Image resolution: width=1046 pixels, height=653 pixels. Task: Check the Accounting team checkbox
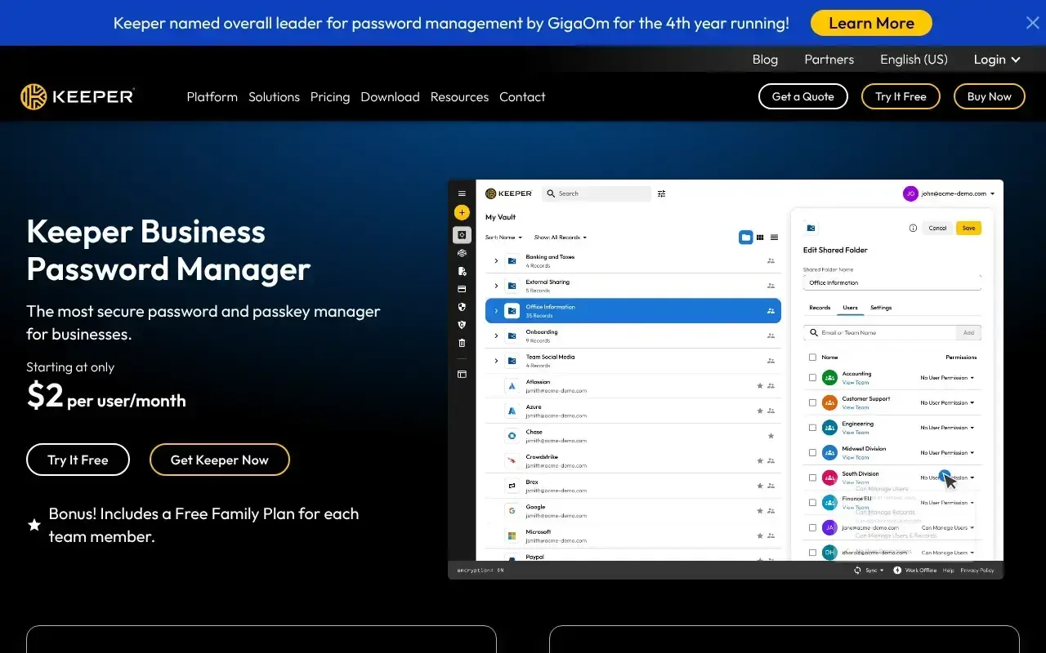[812, 378]
